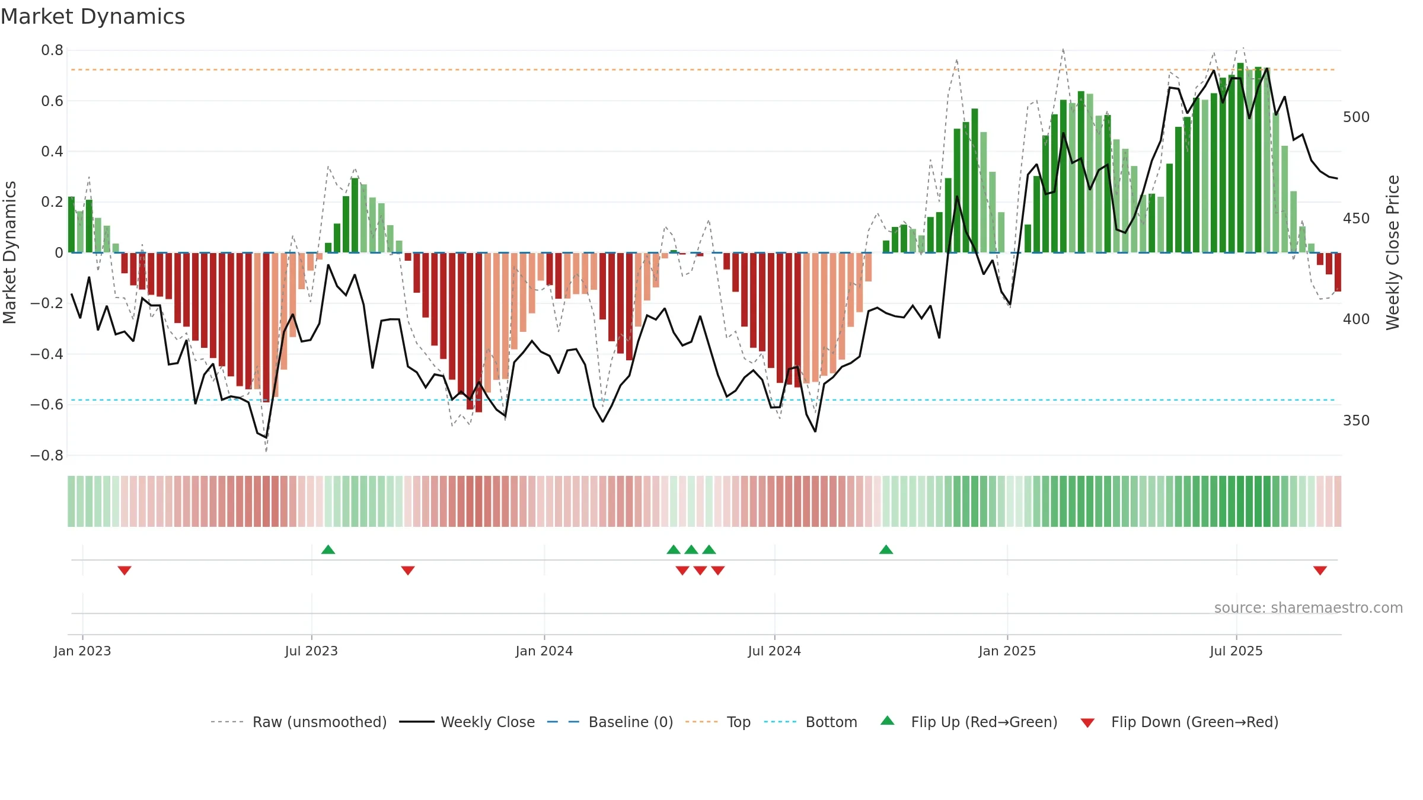
Task: Toggle the Bottom threshold legend entry
Action: pos(811,722)
